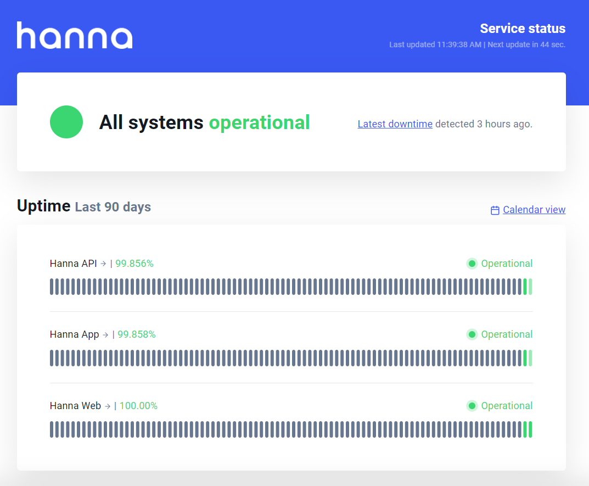
Task: Click the arrow icon next to Hanna App
Action: click(105, 335)
